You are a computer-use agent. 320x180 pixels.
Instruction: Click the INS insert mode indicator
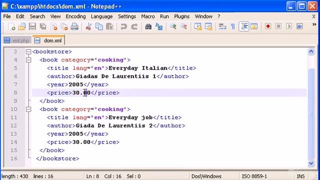click(x=300, y=176)
